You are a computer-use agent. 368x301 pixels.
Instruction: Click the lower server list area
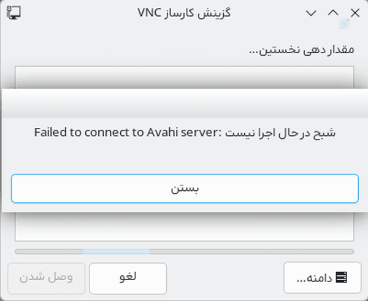pos(184,226)
